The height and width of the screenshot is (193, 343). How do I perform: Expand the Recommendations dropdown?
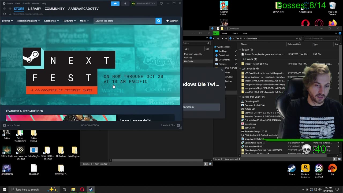pyautogui.click(x=28, y=21)
